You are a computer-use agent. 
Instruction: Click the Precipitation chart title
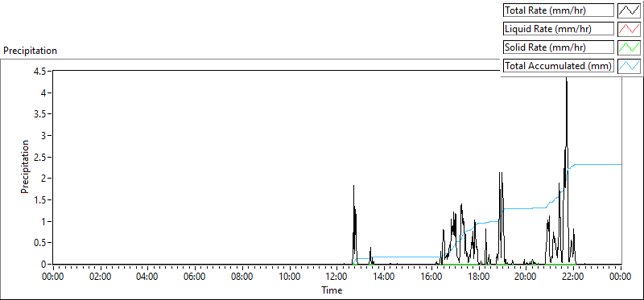coord(30,51)
